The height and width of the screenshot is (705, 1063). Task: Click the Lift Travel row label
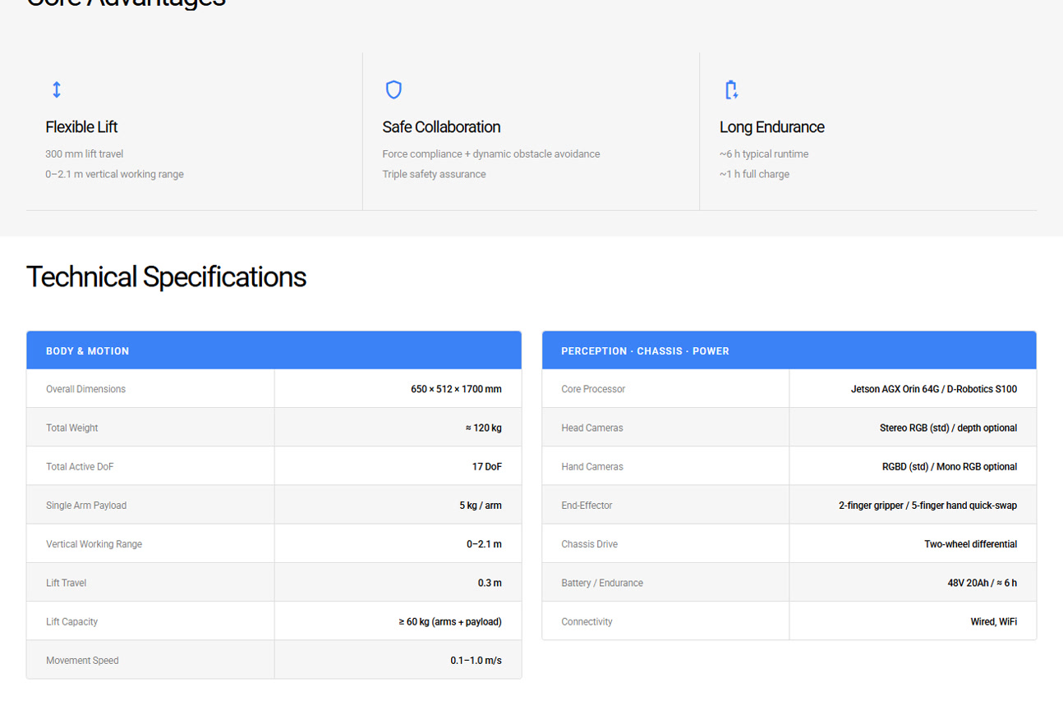(x=66, y=584)
